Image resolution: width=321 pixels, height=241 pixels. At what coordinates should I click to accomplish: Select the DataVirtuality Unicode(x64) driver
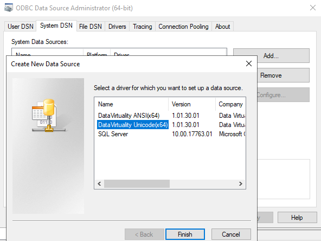[x=133, y=125]
